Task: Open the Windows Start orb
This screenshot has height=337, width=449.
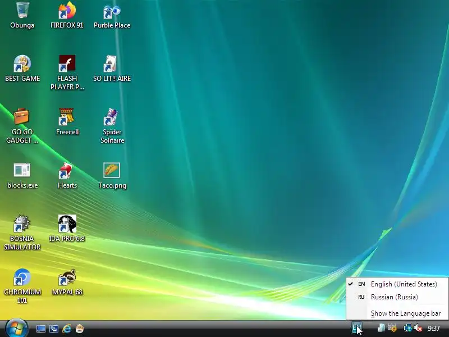Action: [x=17, y=329]
